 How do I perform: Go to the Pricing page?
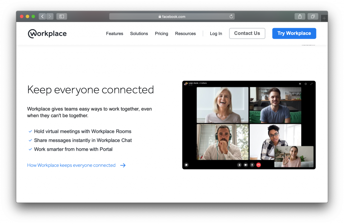click(162, 33)
